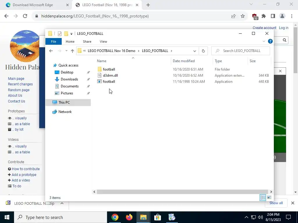Viewport: 298px width, 223px height.
Task: Share this page from address bar
Action: (233, 16)
